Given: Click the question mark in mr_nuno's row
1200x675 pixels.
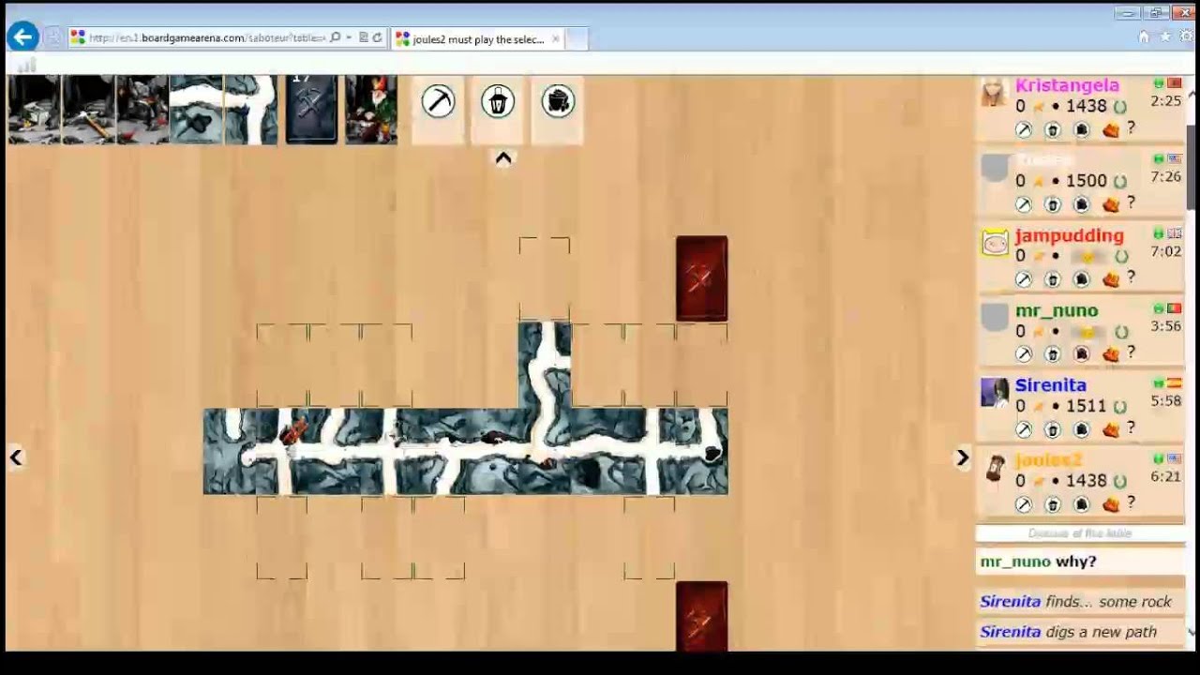Looking at the screenshot, I should pyautogui.click(x=1132, y=352).
